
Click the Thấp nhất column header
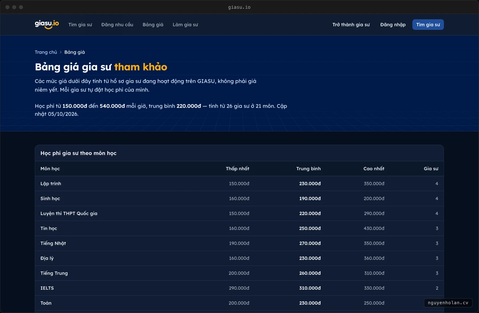[238, 169]
